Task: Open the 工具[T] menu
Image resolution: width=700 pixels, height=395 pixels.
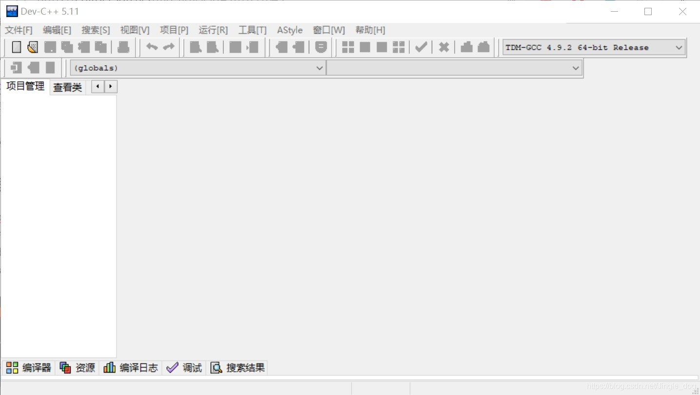Action: (253, 30)
